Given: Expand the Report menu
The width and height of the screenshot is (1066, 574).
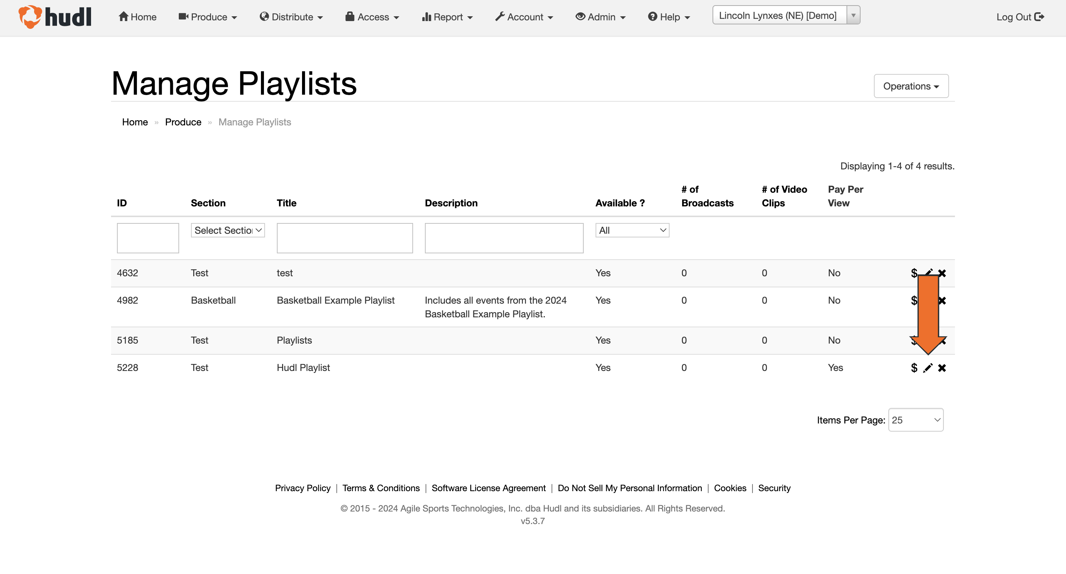Looking at the screenshot, I should point(447,17).
